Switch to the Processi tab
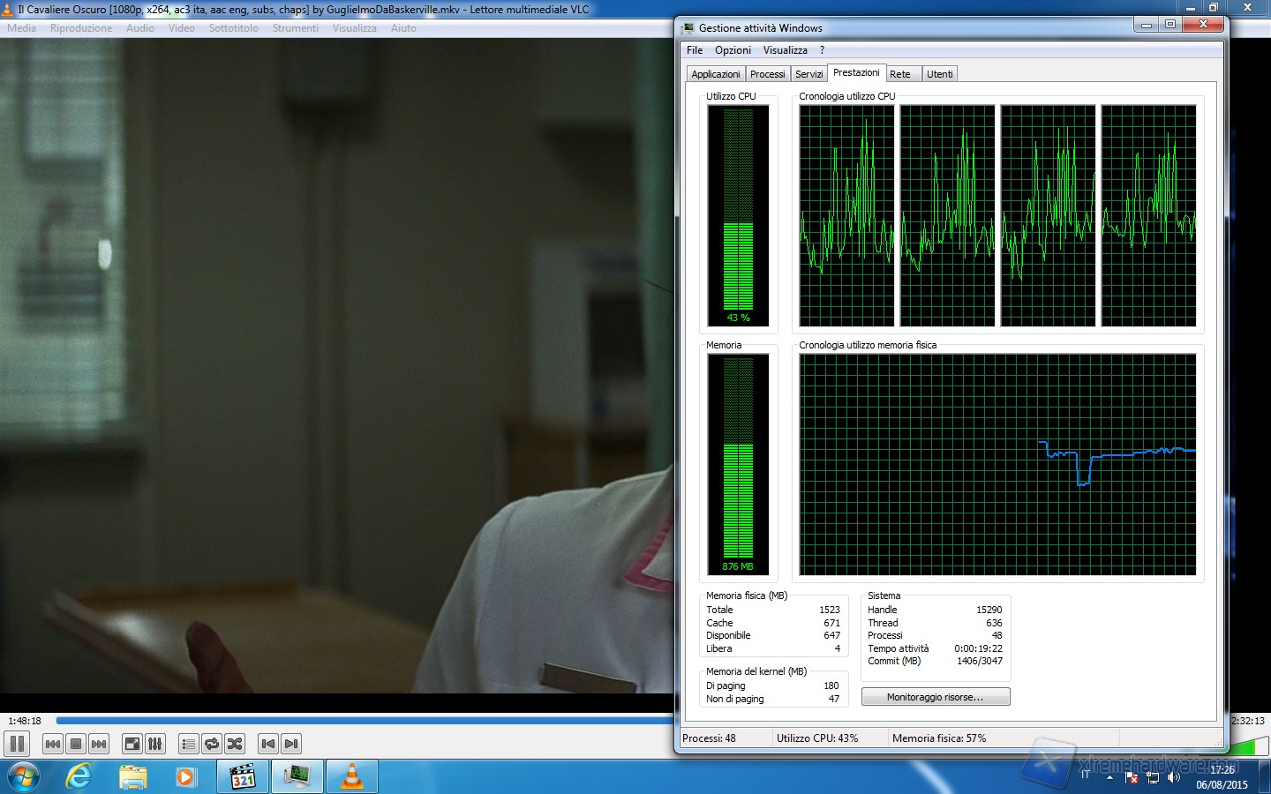 (767, 74)
